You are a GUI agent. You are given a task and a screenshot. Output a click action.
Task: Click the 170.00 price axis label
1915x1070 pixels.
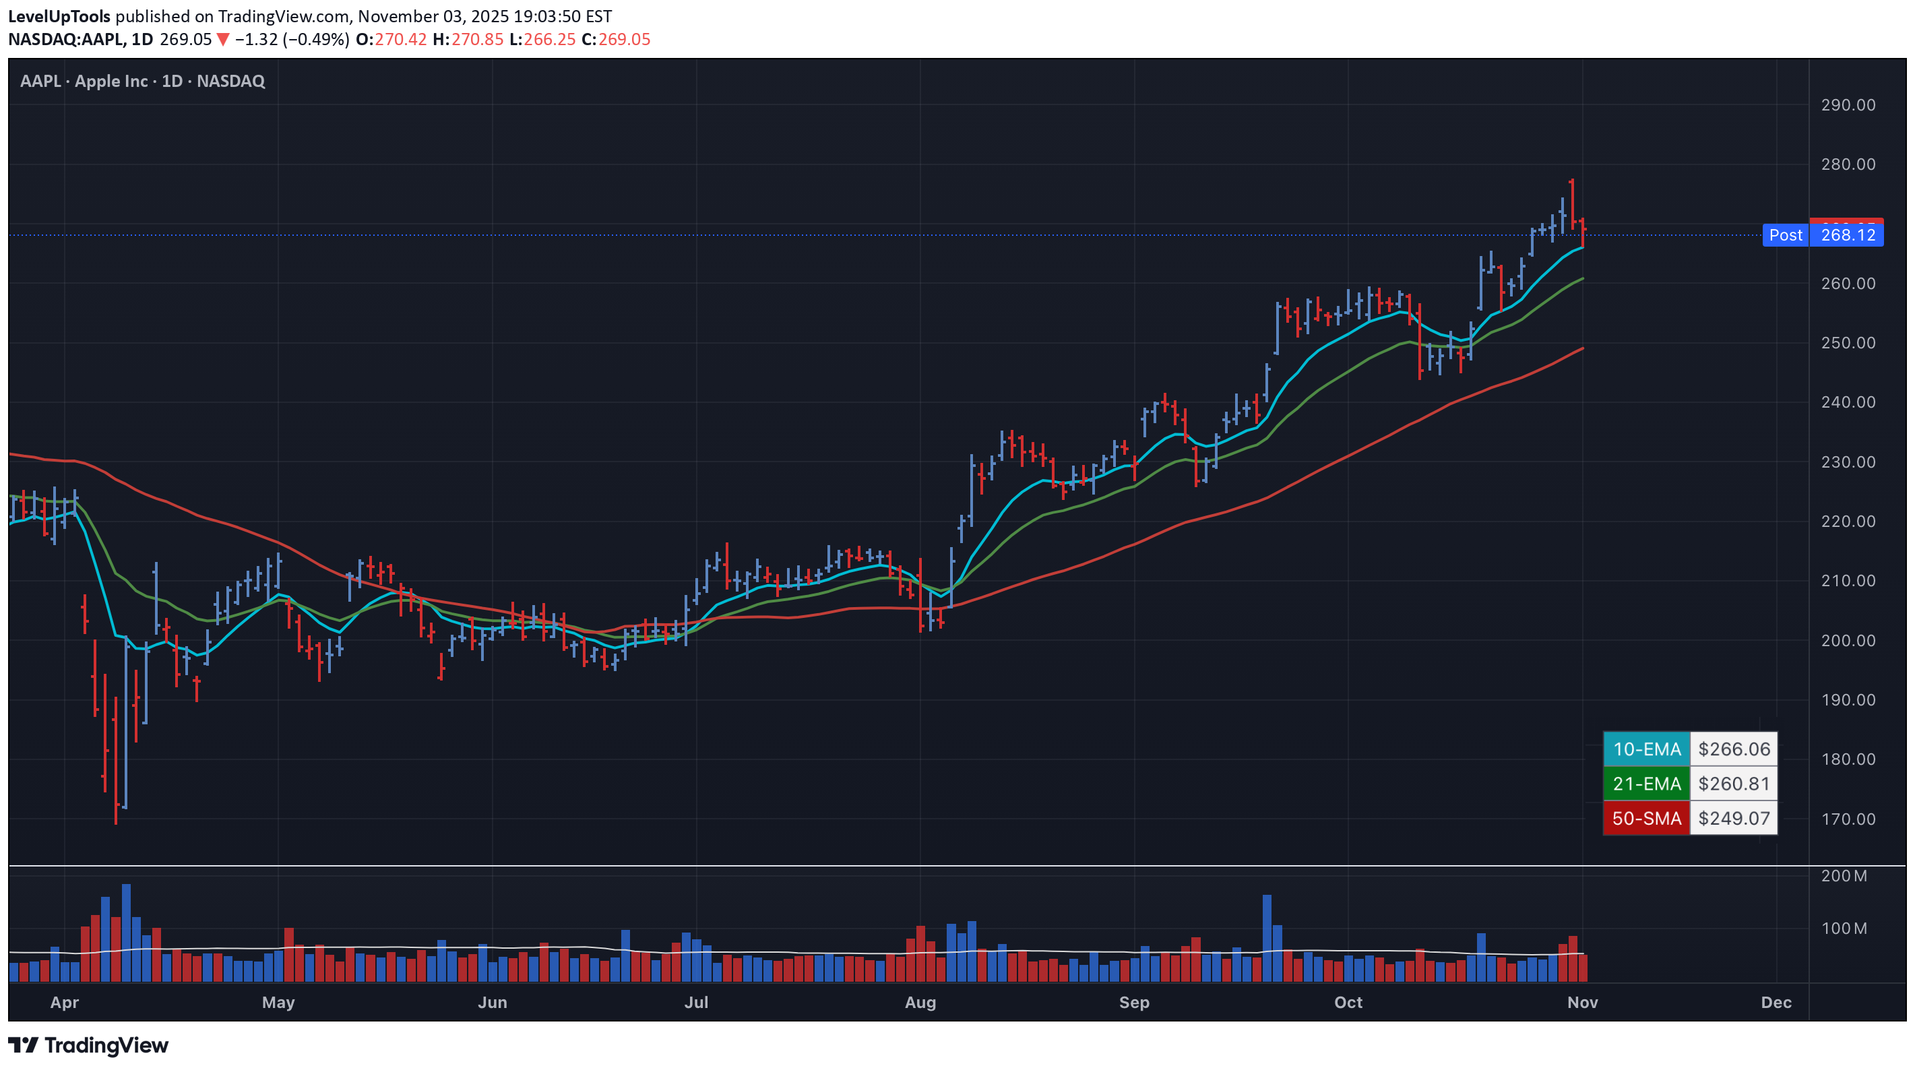tap(1848, 819)
